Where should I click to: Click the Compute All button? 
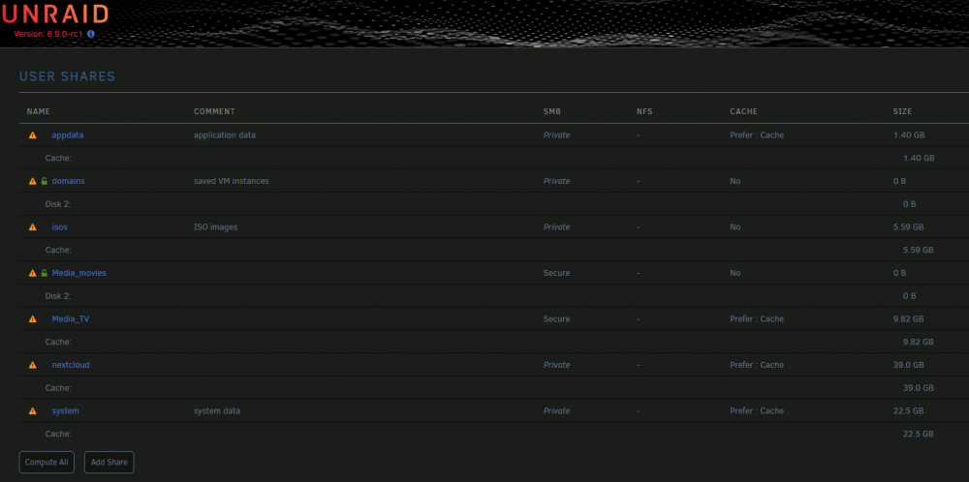point(47,463)
